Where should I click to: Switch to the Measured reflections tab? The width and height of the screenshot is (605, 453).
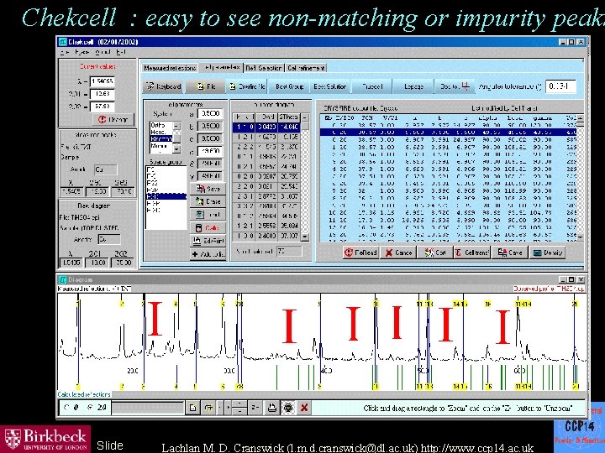click(170, 68)
